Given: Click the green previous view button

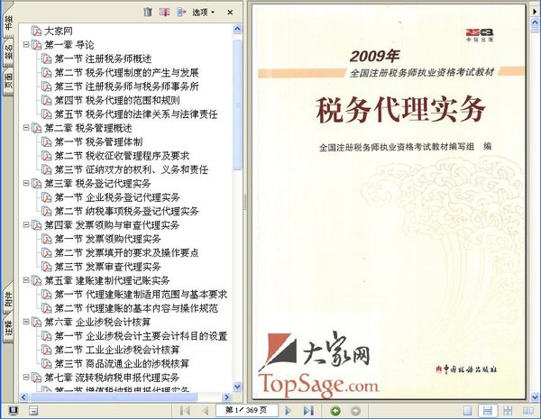Looking at the screenshot, I should [335, 411].
